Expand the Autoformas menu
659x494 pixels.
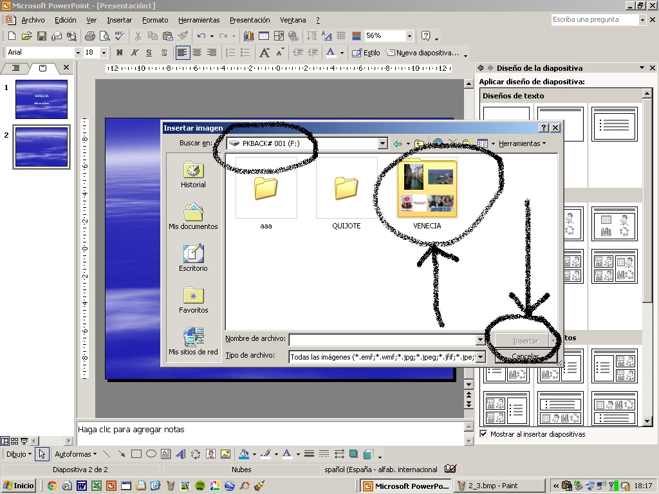(76, 454)
